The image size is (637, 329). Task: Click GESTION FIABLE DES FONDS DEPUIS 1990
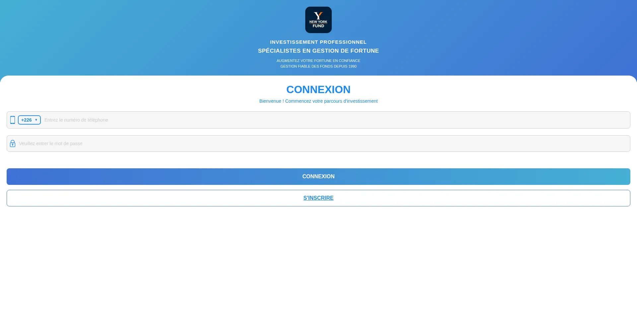[x=318, y=66]
